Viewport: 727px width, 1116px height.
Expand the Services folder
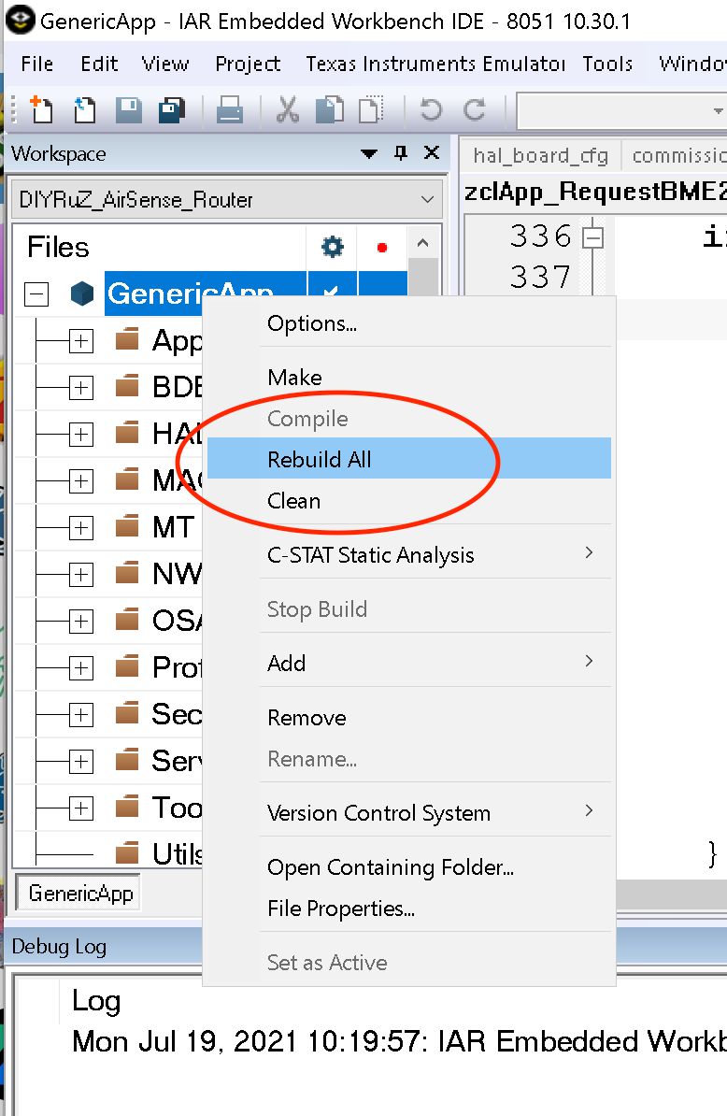(81, 762)
